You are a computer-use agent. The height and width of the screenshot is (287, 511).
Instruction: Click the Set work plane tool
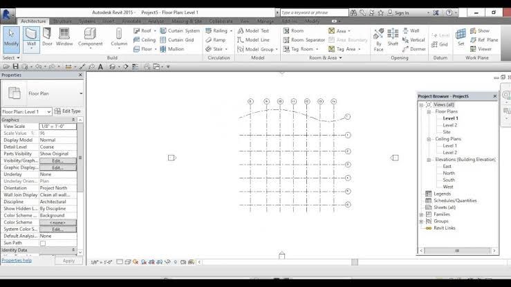(x=461, y=37)
